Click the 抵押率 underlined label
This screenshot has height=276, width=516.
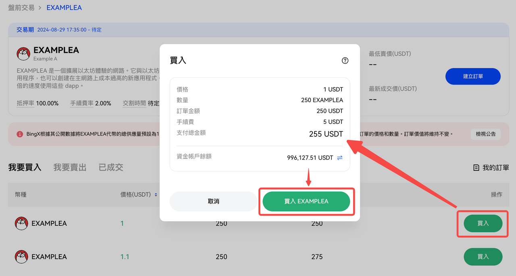[26, 103]
